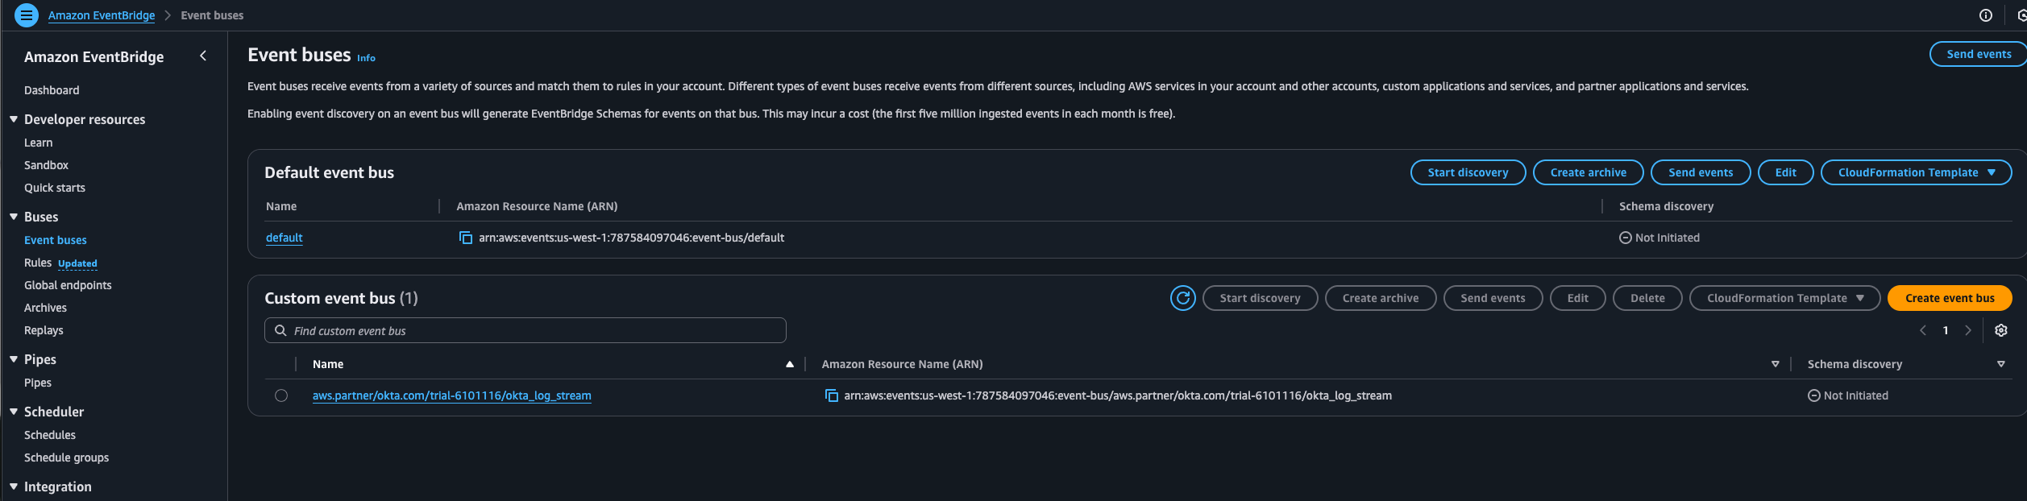This screenshot has height=501, width=2027.
Task: Open Global endpoints in the sidebar
Action: pyautogui.click(x=68, y=285)
